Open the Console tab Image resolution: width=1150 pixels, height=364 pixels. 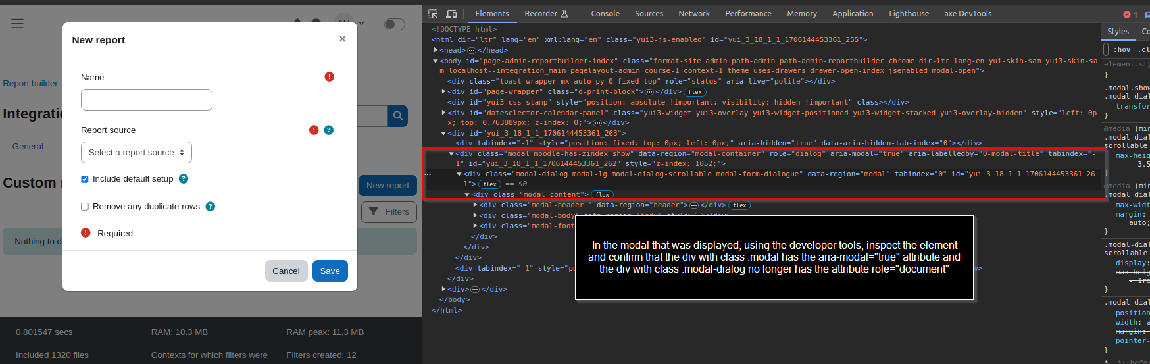pos(605,13)
